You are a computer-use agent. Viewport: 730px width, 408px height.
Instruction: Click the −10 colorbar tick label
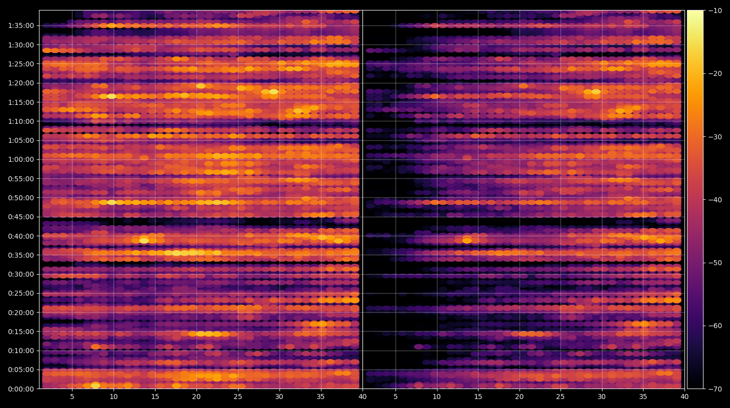[x=715, y=10]
